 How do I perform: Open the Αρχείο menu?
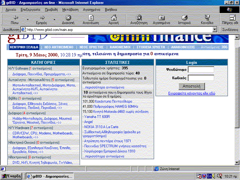point(11,10)
